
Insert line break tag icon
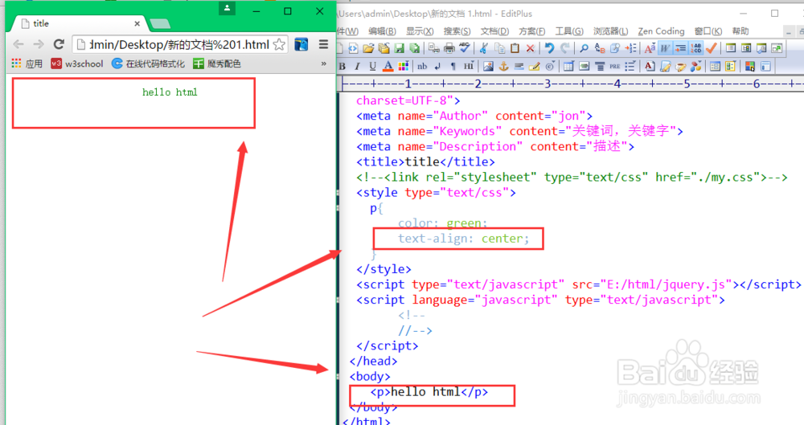(x=437, y=66)
